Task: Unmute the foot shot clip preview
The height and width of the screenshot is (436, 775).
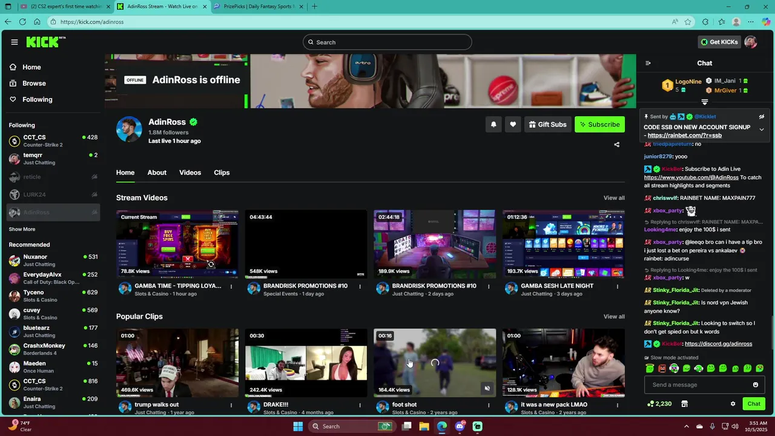Action: click(487, 388)
